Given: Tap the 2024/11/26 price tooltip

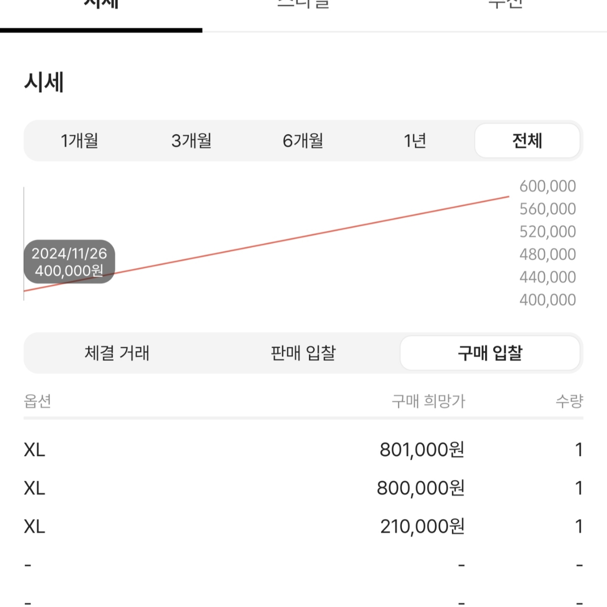Looking at the screenshot, I should [x=69, y=262].
